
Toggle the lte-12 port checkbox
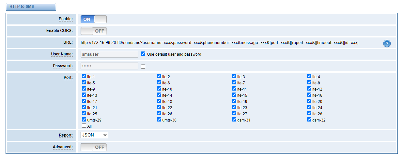309,89
